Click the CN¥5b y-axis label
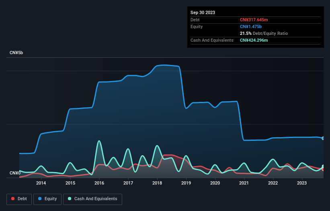The height and width of the screenshot is (211, 330). click(x=16, y=53)
